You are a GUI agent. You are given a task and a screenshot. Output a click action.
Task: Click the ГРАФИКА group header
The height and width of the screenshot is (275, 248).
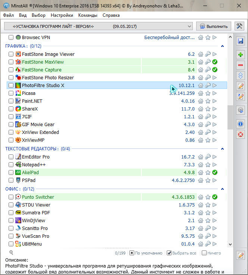point(23,46)
